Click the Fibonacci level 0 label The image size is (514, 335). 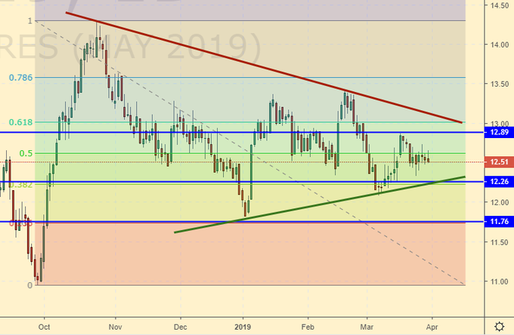coord(30,285)
